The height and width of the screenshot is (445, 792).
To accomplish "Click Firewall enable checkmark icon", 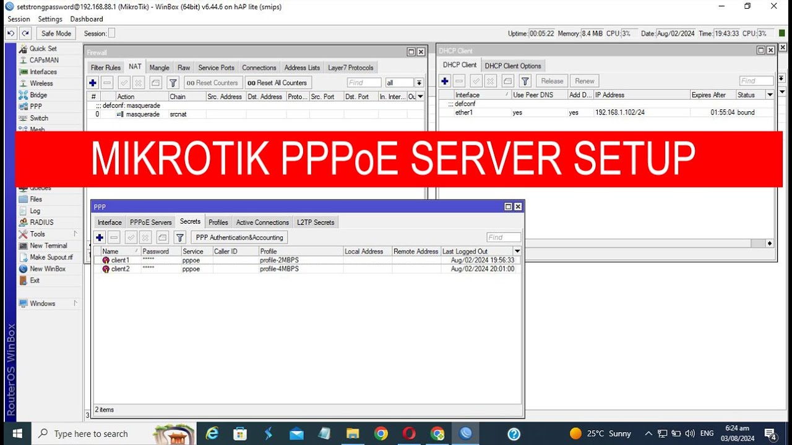I will click(124, 83).
